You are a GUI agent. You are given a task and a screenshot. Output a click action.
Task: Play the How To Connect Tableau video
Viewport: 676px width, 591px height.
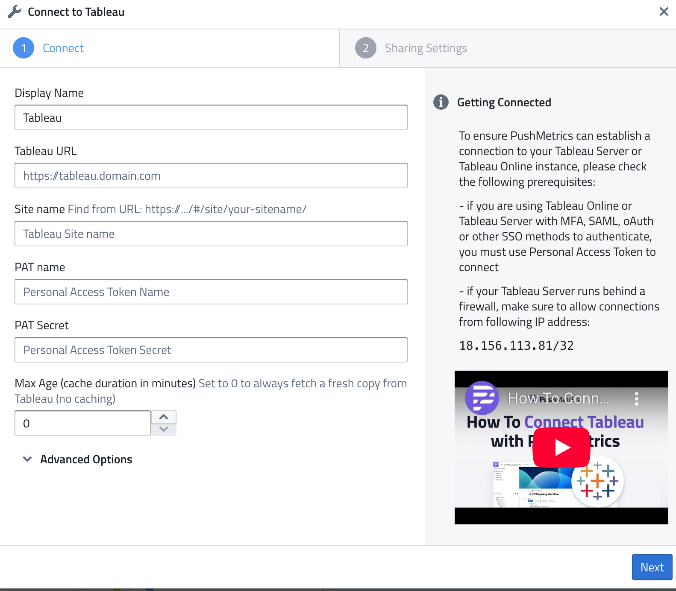tap(561, 447)
